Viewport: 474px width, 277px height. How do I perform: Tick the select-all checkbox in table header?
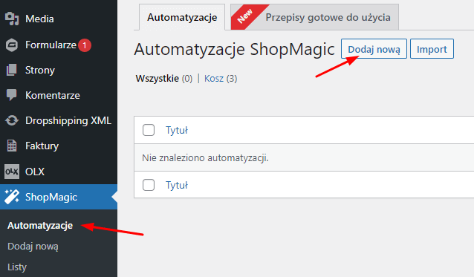(x=149, y=130)
